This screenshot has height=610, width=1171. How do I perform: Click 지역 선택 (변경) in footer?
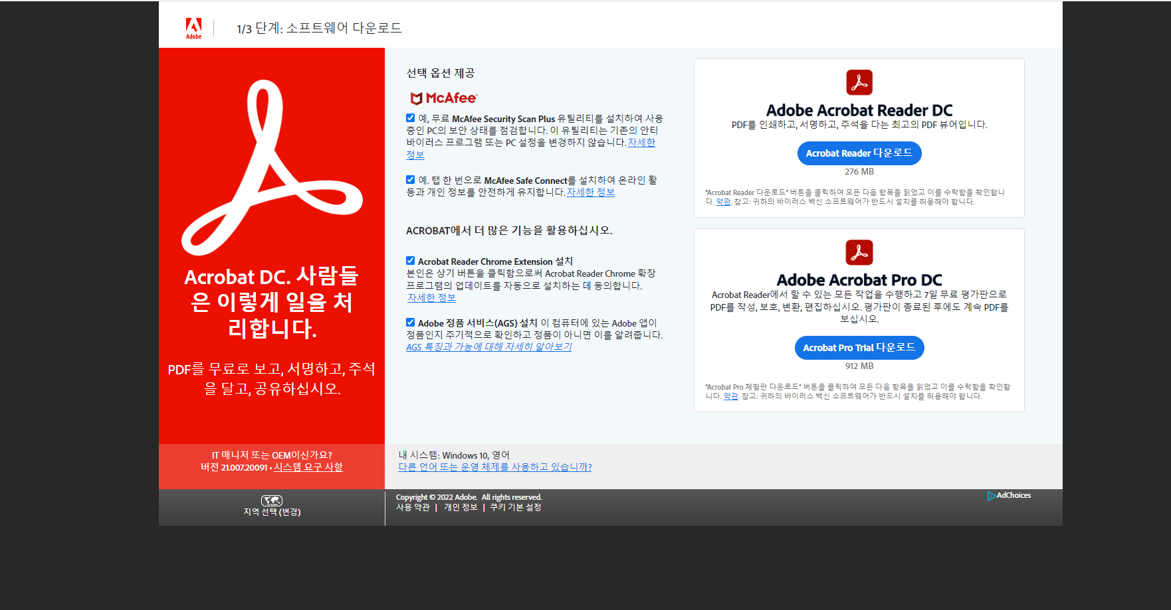(x=272, y=512)
